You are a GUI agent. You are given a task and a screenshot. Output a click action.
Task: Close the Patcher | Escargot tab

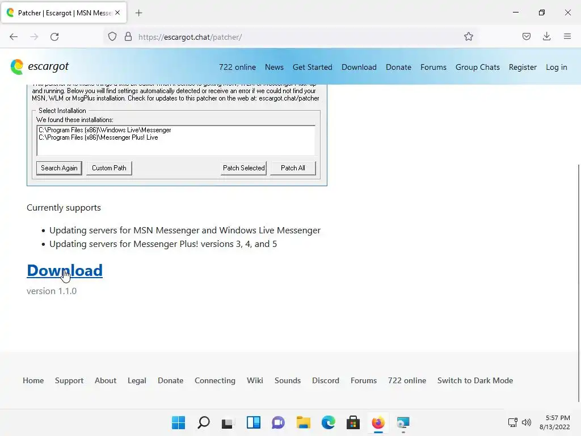(x=117, y=12)
